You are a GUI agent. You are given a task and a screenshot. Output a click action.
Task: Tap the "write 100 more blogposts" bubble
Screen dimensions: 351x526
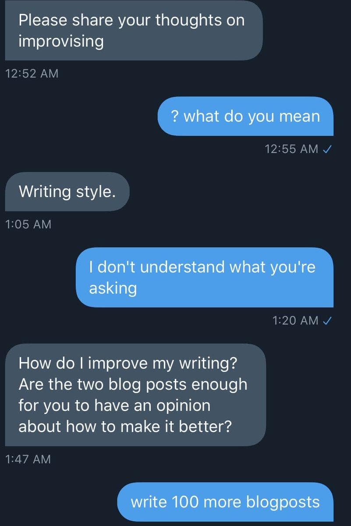pyautogui.click(x=225, y=502)
